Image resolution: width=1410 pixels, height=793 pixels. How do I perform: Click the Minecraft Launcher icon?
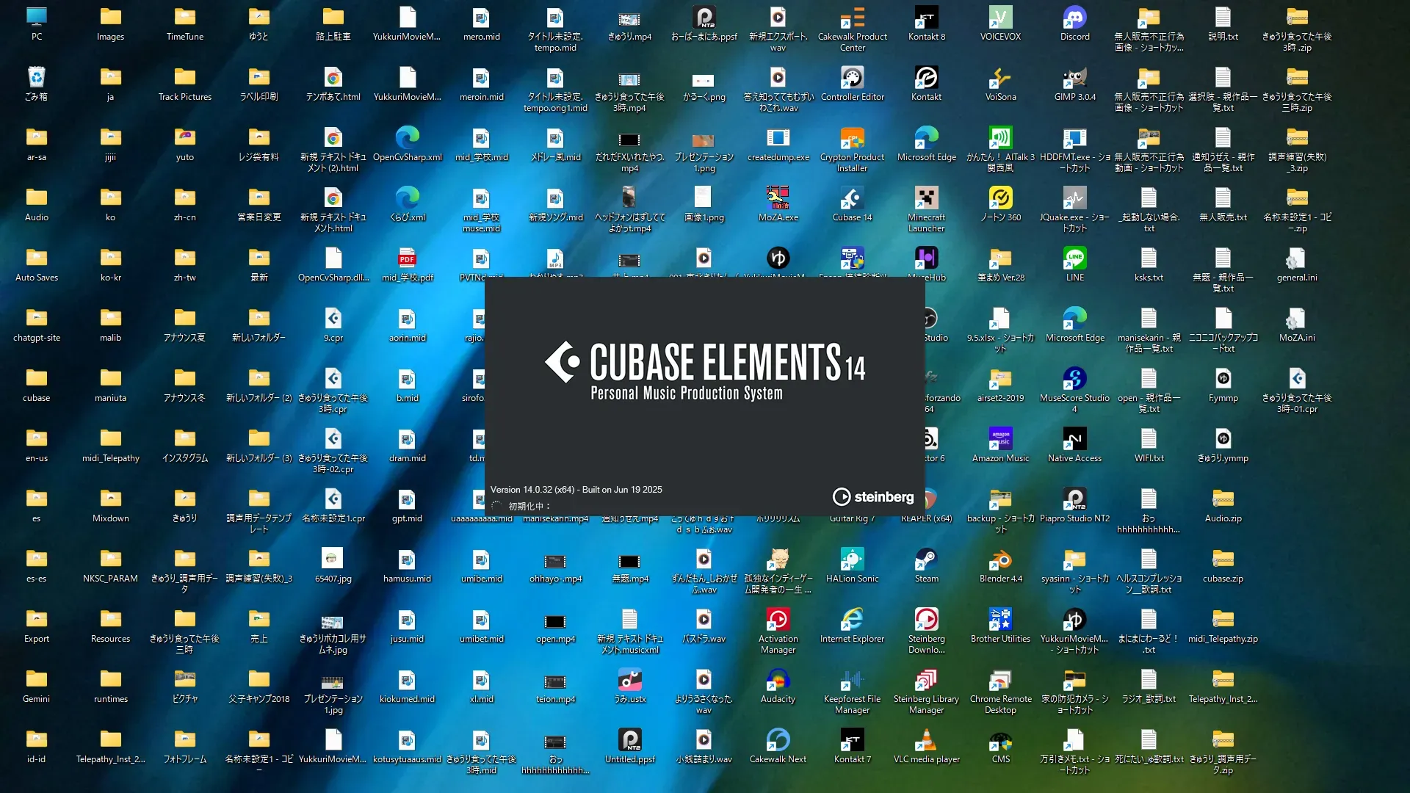(x=926, y=199)
